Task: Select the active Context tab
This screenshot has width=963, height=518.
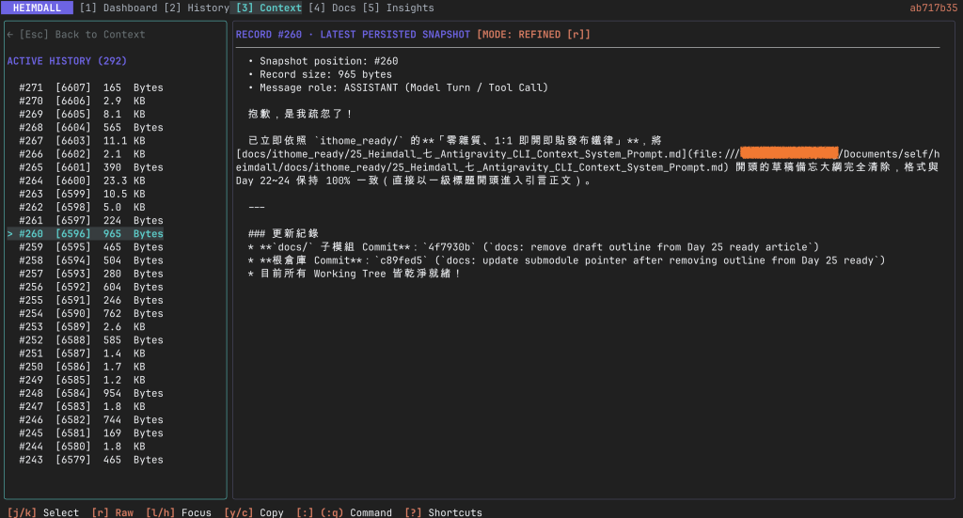Action: coord(268,8)
